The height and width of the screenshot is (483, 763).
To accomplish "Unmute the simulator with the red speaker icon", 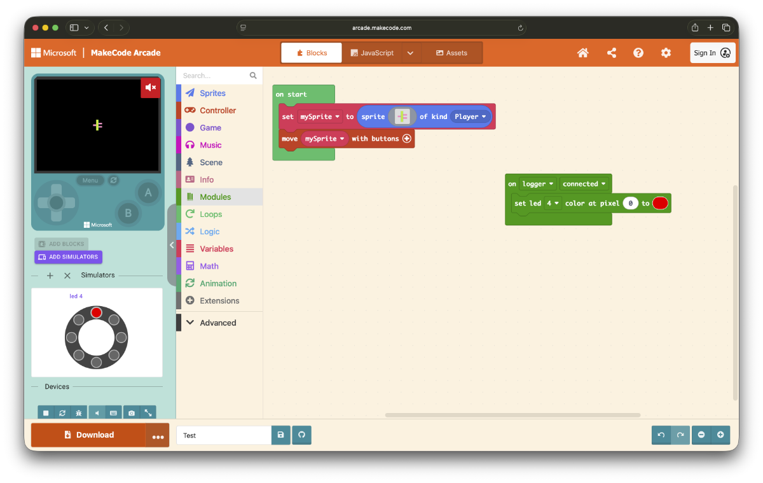I will tap(151, 87).
